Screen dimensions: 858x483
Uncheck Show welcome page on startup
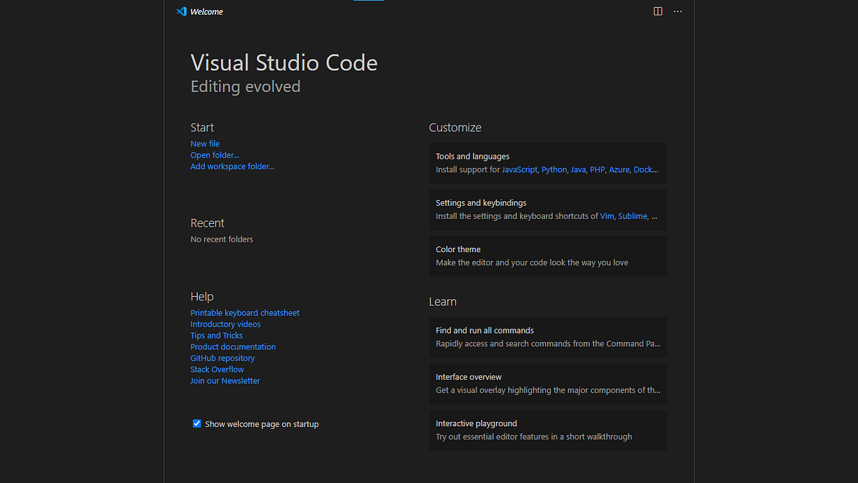click(197, 423)
